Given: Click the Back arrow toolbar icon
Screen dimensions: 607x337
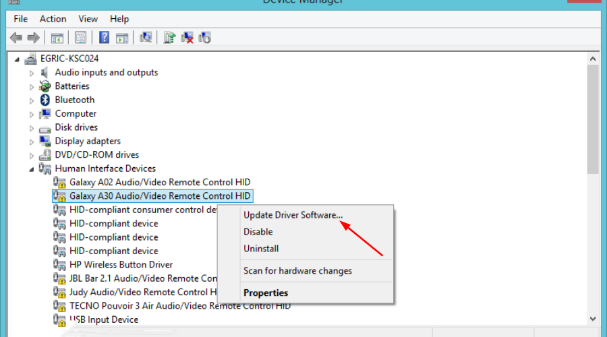Looking at the screenshot, I should pos(16,38).
